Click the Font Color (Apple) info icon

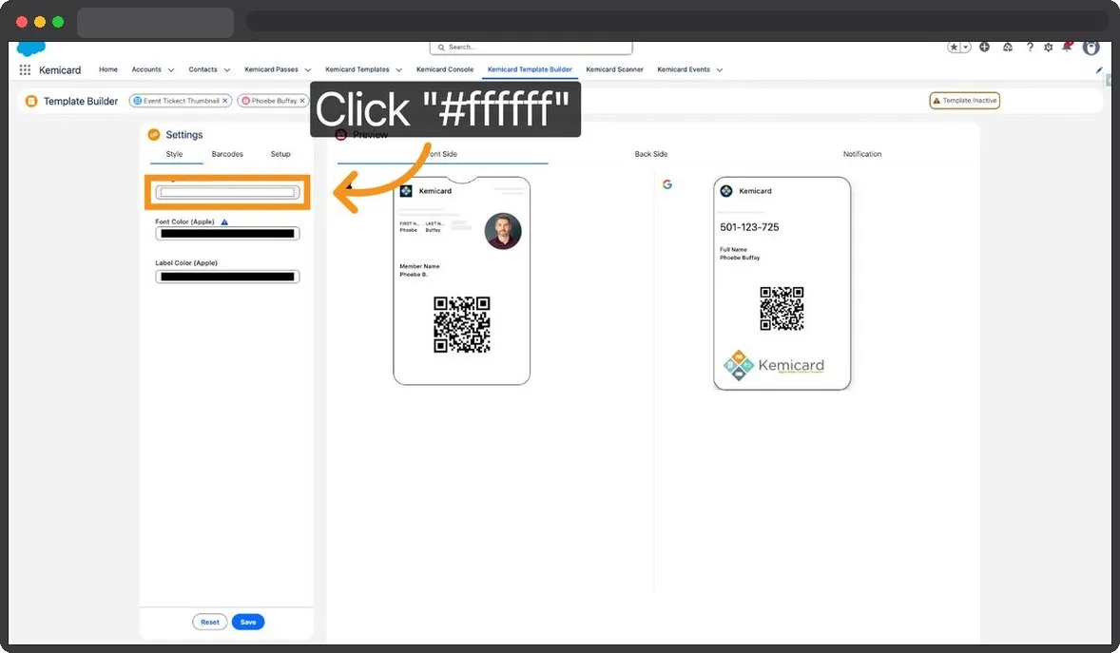tap(224, 222)
